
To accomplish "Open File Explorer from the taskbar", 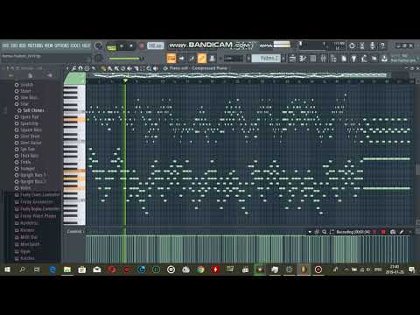I will click(x=67, y=269).
